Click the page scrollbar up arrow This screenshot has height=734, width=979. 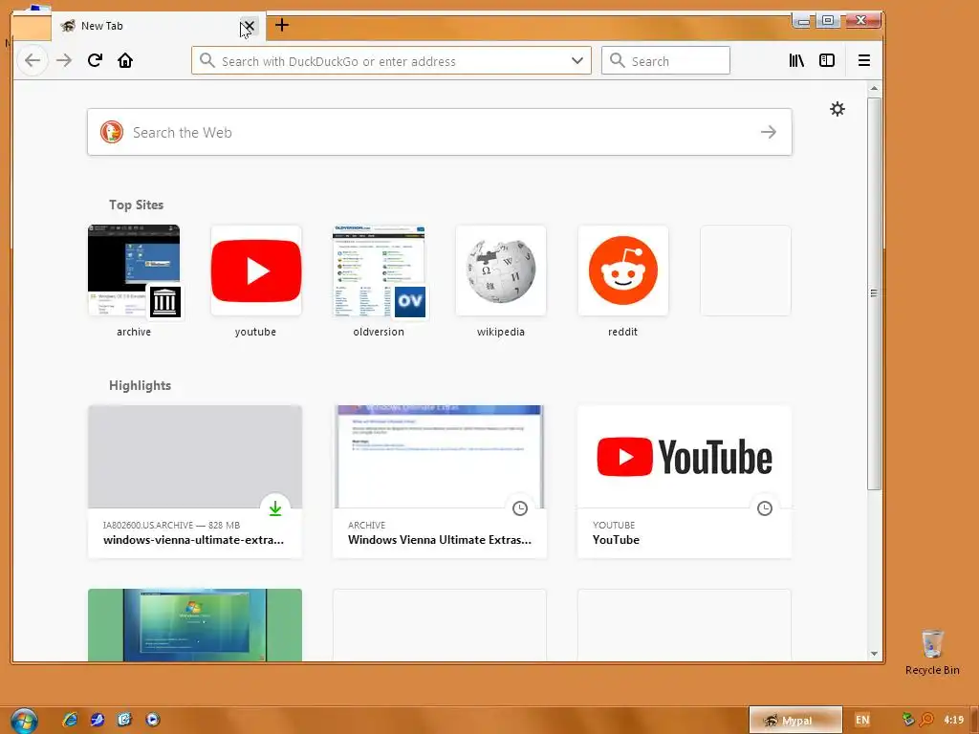click(874, 89)
